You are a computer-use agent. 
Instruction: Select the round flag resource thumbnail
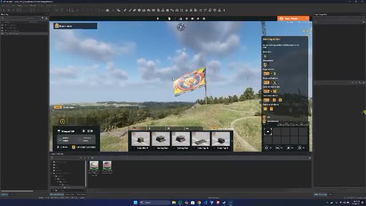(94, 165)
